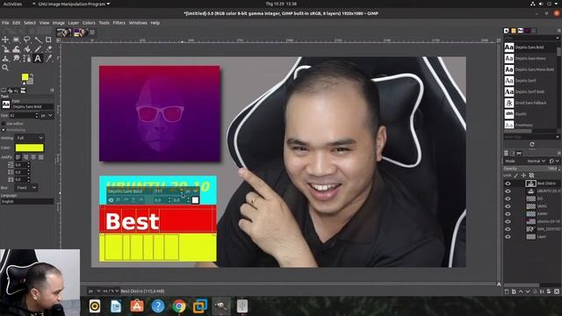
Task: Click the refresh fonts icon
Action: [532, 144]
